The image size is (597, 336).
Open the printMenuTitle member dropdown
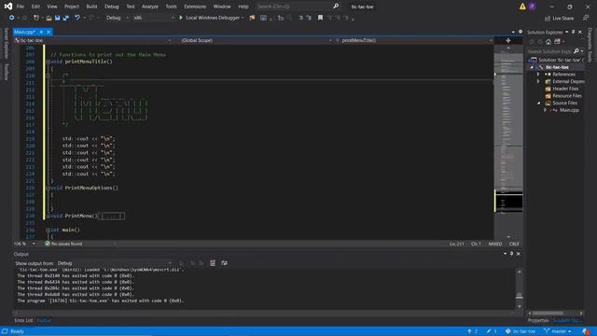pyautogui.click(x=414, y=40)
